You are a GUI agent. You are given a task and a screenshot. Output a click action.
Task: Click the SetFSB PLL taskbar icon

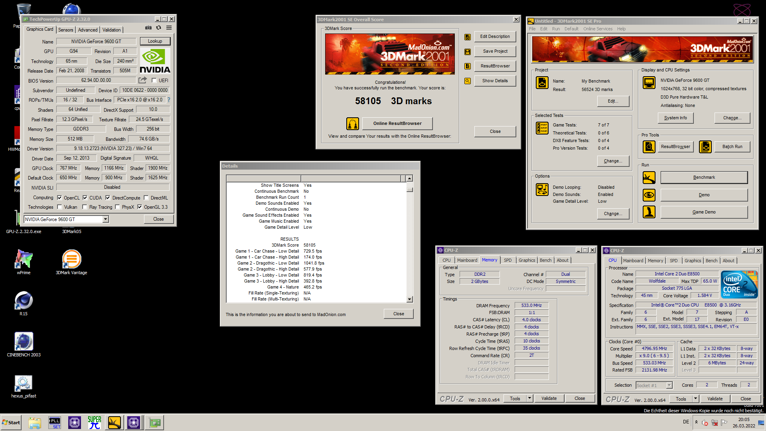[55, 423]
